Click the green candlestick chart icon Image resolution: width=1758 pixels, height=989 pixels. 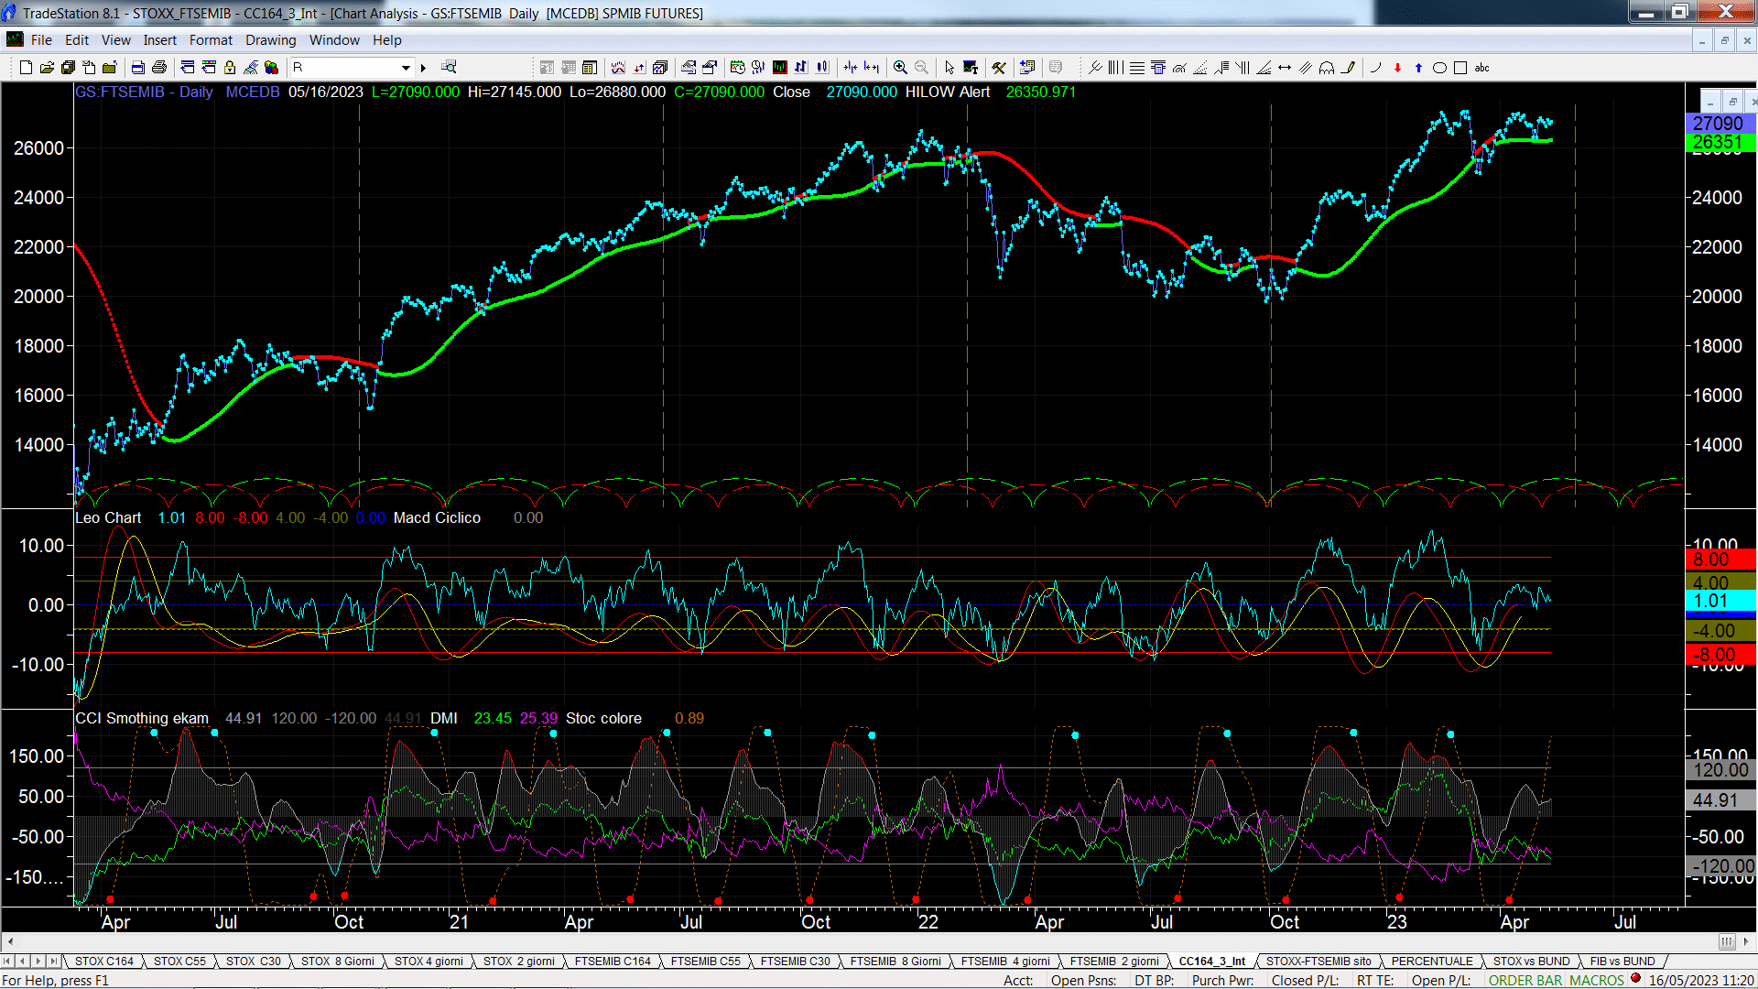779,67
